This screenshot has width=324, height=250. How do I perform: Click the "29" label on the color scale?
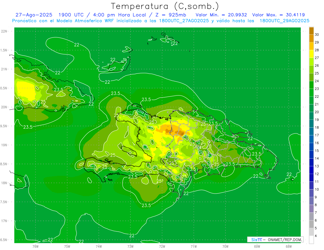317,42
